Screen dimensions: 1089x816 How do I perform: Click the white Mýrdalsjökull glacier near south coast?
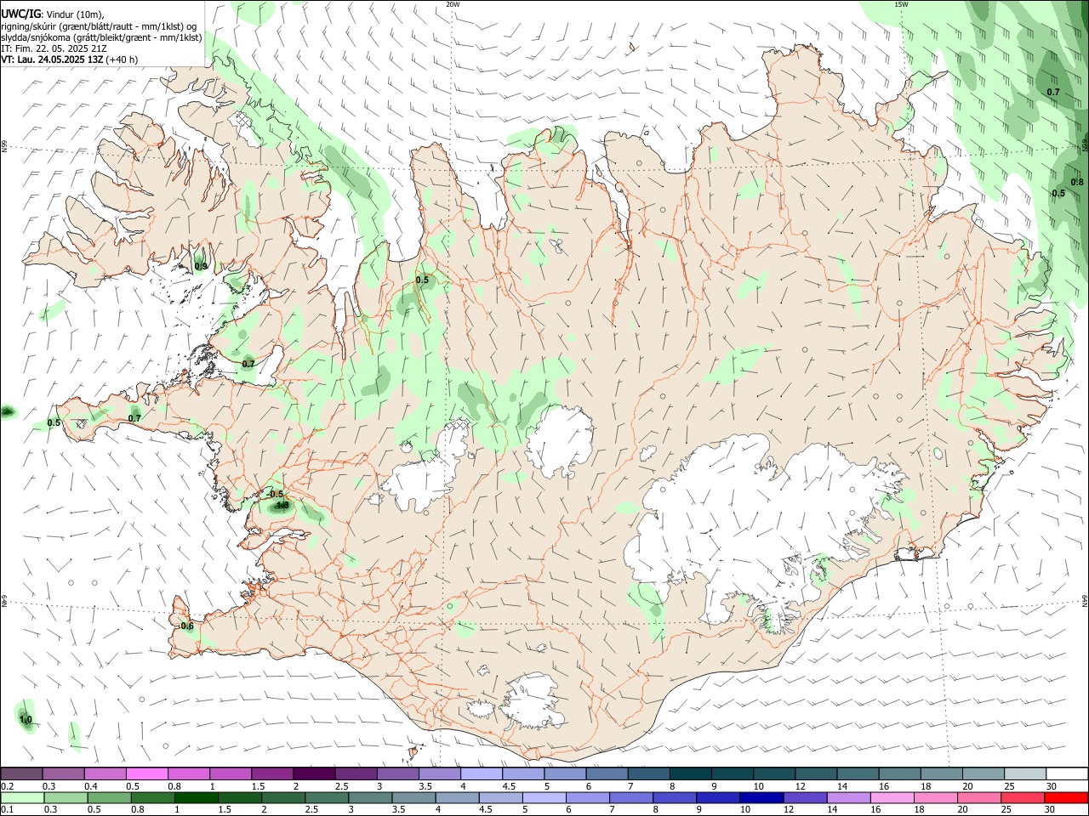coord(532,701)
